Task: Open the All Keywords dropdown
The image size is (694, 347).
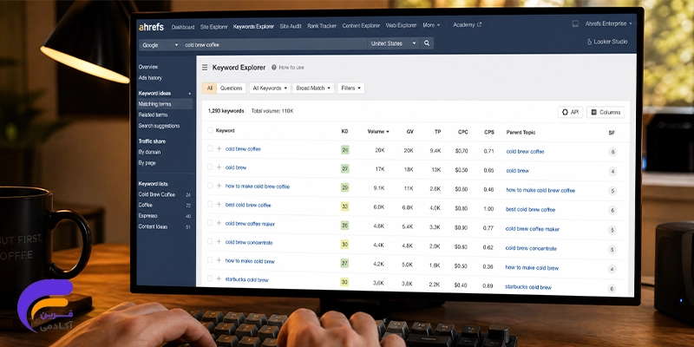Action: [x=270, y=88]
